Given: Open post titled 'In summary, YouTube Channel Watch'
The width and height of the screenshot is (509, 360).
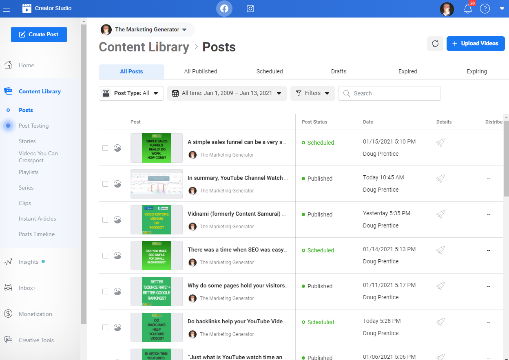Looking at the screenshot, I should (238, 178).
